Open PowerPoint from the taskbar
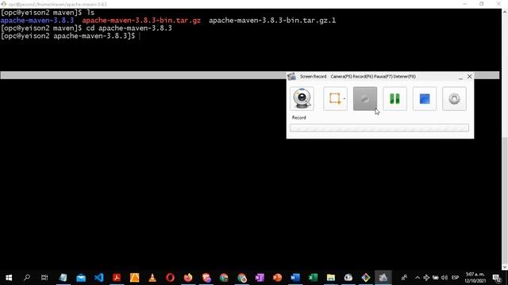This screenshot has width=508, height=285. point(277,278)
